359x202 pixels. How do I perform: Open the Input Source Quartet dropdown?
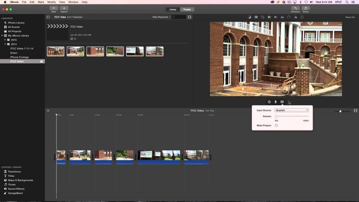click(292, 110)
